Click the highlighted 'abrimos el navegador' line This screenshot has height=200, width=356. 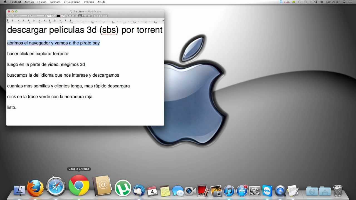[x=53, y=43]
